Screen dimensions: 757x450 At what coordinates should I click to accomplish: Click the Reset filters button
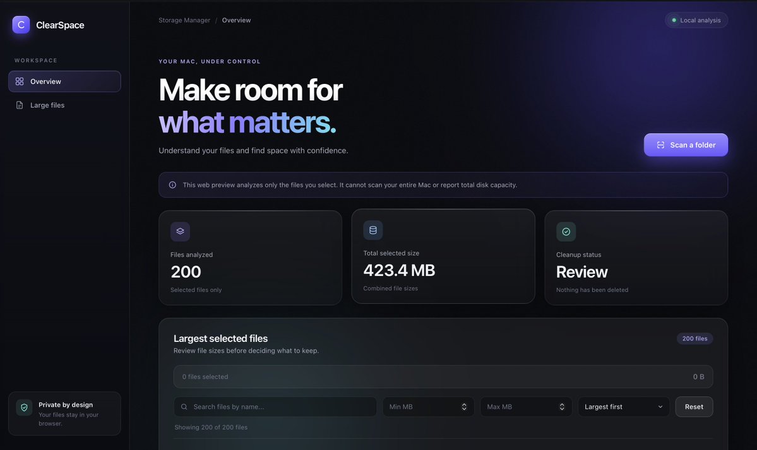(694, 406)
